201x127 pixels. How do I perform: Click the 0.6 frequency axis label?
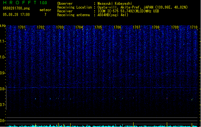click(x=3, y=121)
